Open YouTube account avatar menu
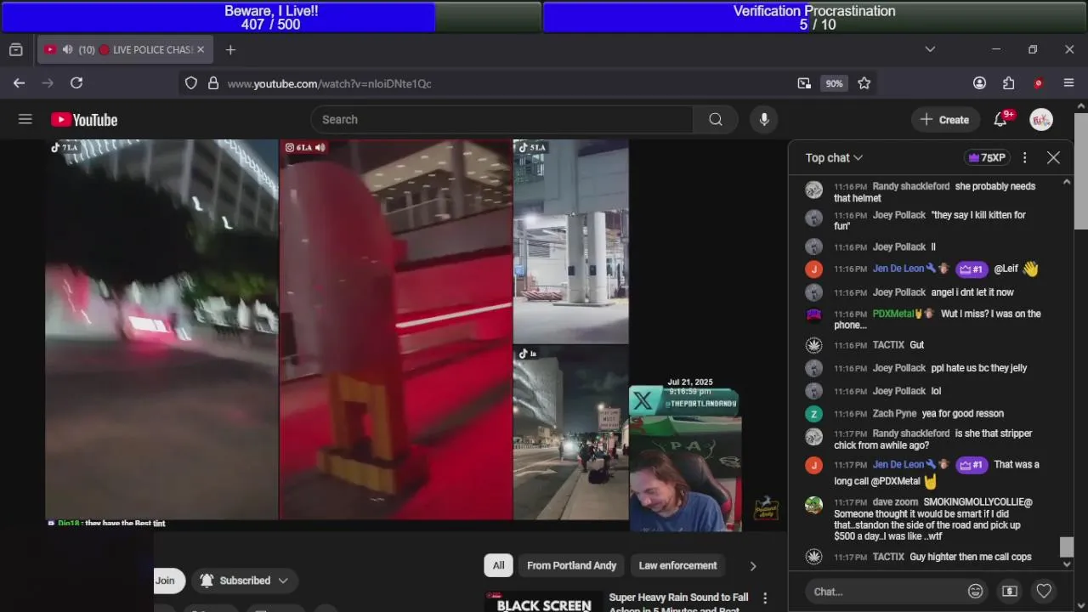 (1041, 120)
